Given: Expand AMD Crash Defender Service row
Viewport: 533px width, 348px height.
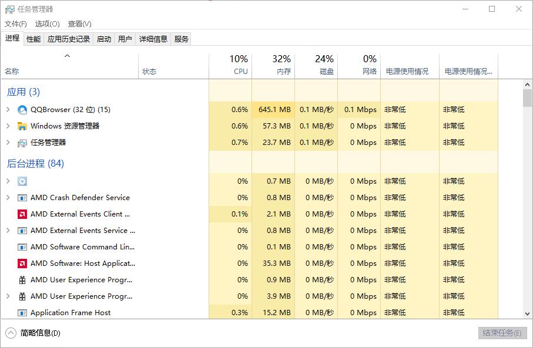Looking at the screenshot, I should point(8,198).
